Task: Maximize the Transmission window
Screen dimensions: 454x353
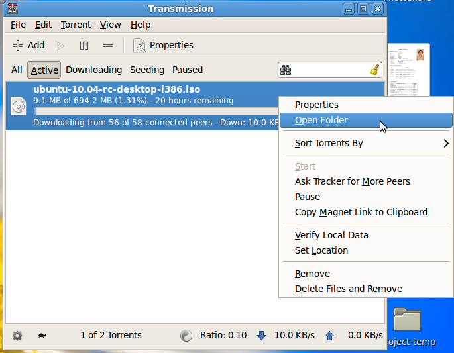Action: [363, 9]
